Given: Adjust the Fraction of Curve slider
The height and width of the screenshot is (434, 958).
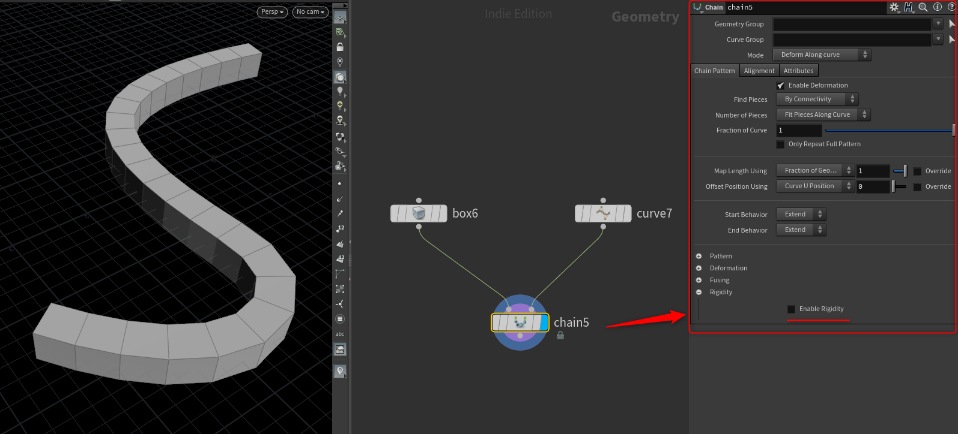Looking at the screenshot, I should pyautogui.click(x=890, y=130).
